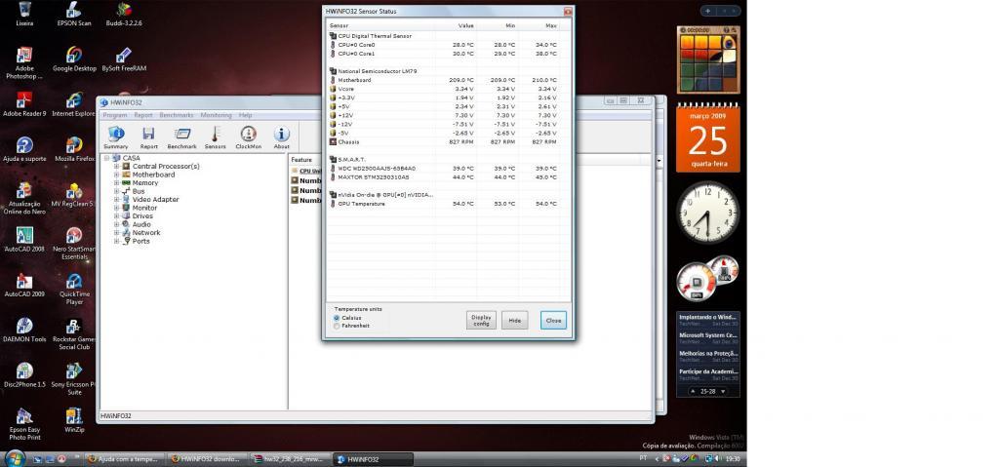
Task: Open the Internet Explorer desktop icon
Action: click(74, 104)
